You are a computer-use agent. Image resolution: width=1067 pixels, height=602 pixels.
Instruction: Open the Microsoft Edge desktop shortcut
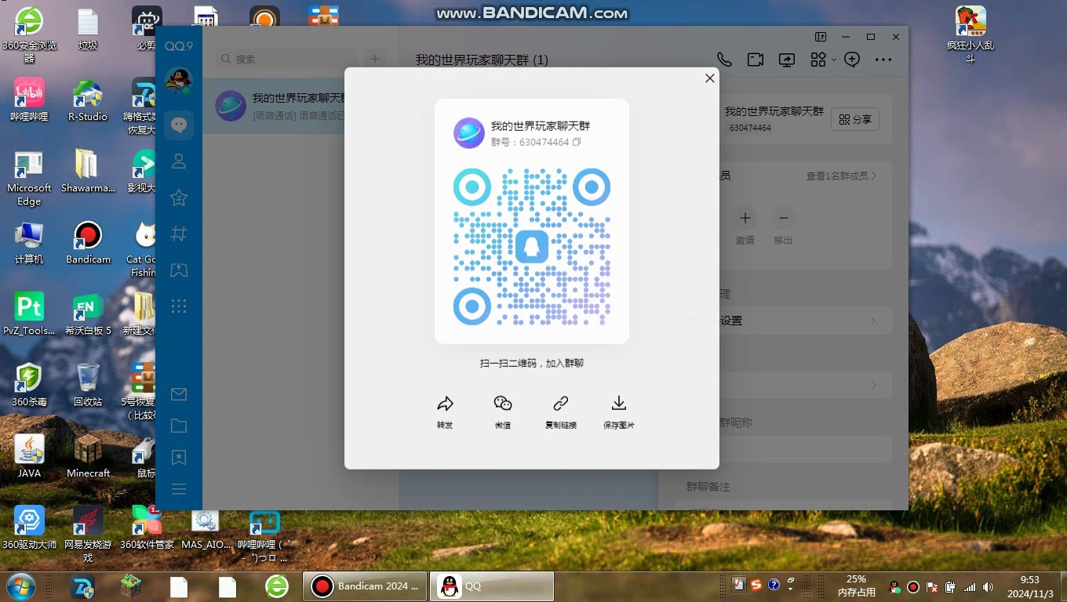click(x=29, y=178)
